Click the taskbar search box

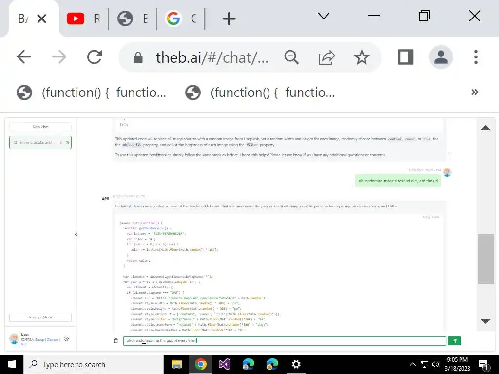pyautogui.click(x=94, y=364)
